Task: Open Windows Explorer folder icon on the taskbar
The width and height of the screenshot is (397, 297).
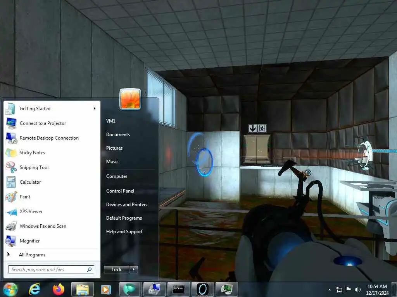Action: tap(83, 289)
